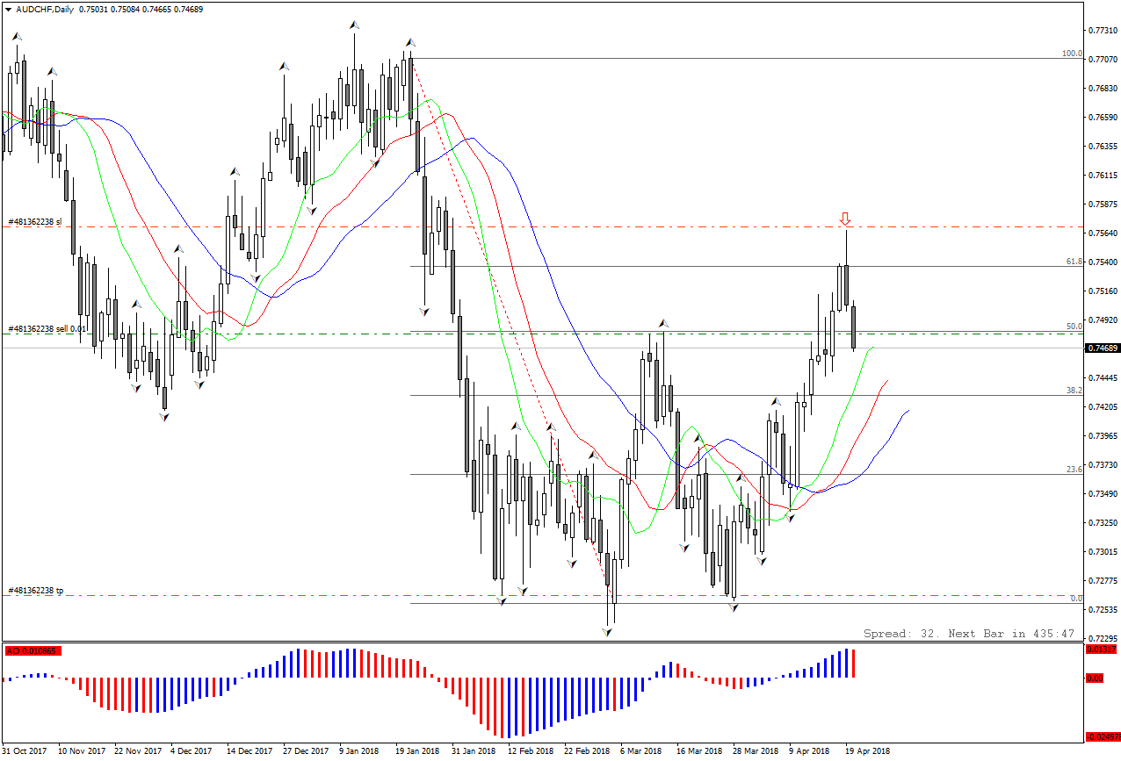Click the Fibonacci 100.0 level label

(1072, 54)
